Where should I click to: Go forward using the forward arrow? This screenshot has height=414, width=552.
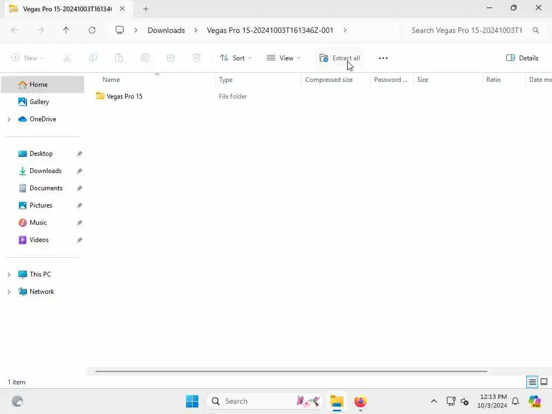[x=40, y=30]
